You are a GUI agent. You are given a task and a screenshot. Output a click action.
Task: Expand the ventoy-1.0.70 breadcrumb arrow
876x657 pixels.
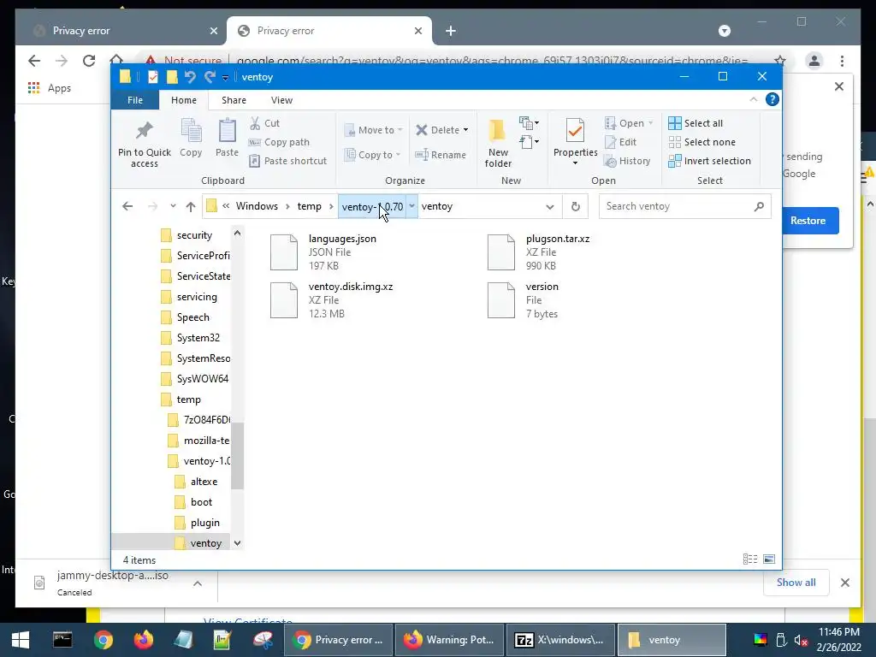(411, 206)
